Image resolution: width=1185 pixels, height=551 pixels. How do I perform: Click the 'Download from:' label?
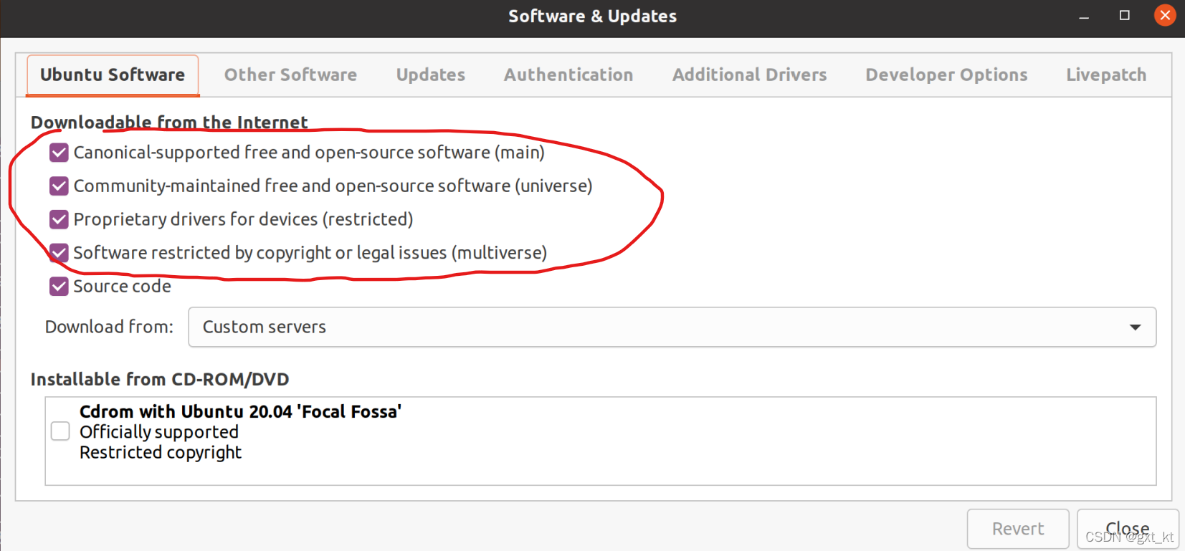(x=109, y=327)
